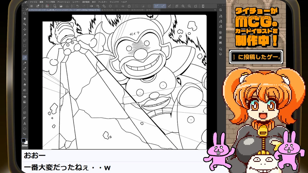Select the Ruler tool

[x=25, y=118]
